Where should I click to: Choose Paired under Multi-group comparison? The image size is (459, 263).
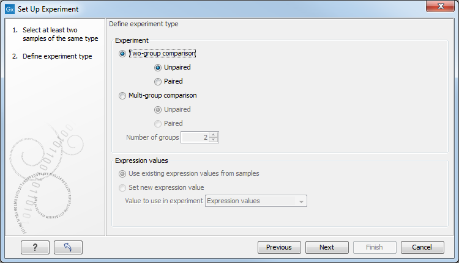pyautogui.click(x=158, y=124)
